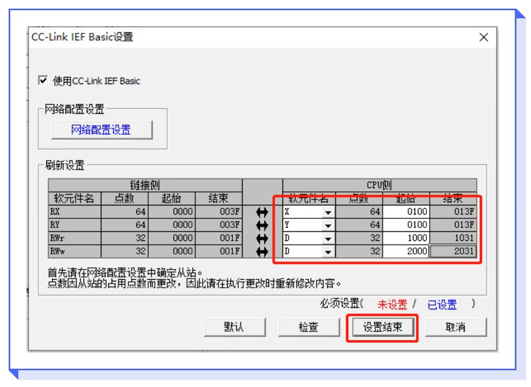This screenshot has width=531, height=387.
Task: Click the CPU start field 1000 for RWr
Action: pyautogui.click(x=406, y=238)
